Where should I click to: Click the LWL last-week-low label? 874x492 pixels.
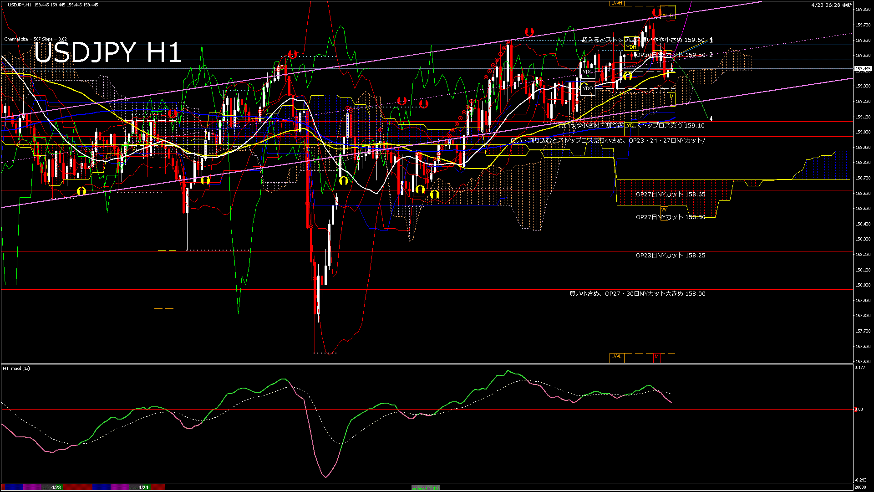pyautogui.click(x=616, y=356)
